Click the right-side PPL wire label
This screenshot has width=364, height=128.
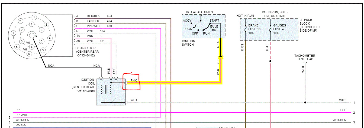click(x=343, y=110)
